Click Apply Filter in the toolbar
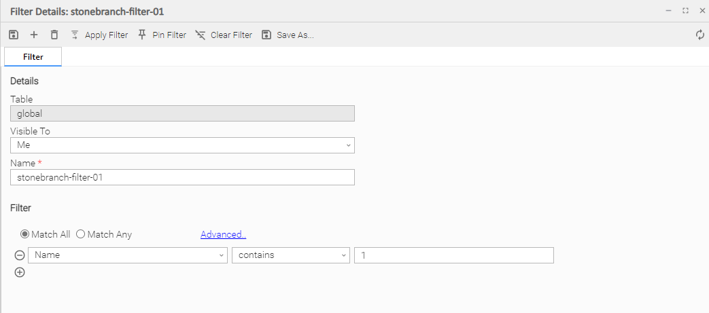Image resolution: width=709 pixels, height=313 pixels. pos(99,35)
